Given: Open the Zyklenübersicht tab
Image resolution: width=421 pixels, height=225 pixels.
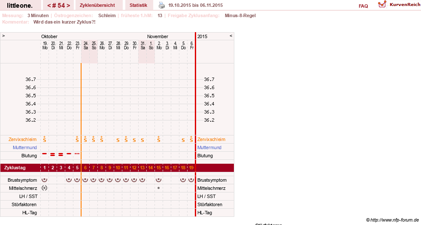Looking at the screenshot, I should coord(97,5).
